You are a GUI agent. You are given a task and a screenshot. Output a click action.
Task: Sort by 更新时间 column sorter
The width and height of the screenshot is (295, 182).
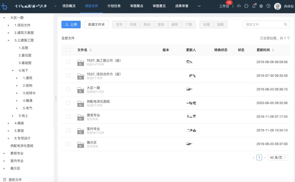click(273, 50)
